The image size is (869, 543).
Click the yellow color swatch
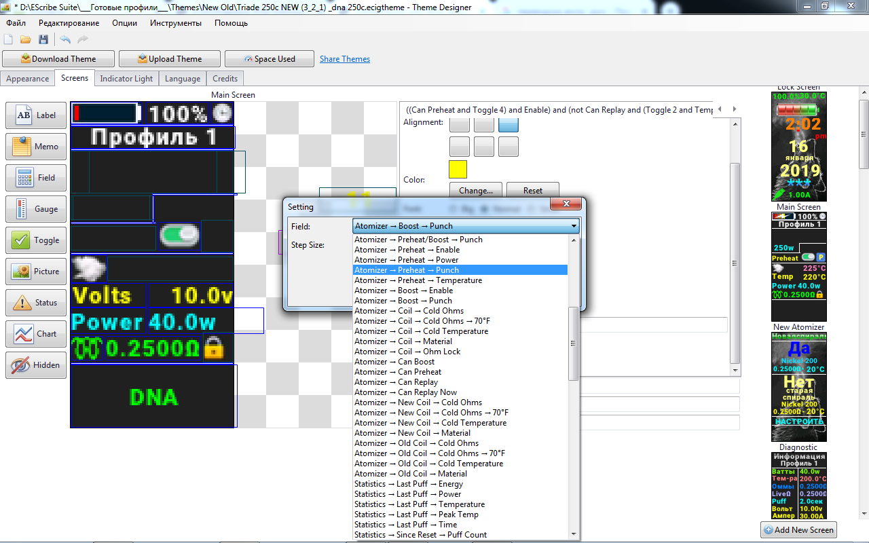point(458,169)
